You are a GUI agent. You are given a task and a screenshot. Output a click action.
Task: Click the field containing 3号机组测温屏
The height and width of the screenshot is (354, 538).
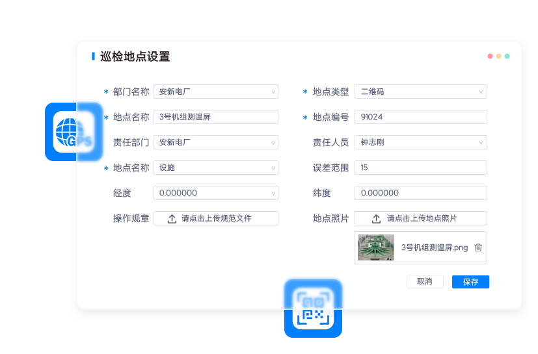(215, 118)
